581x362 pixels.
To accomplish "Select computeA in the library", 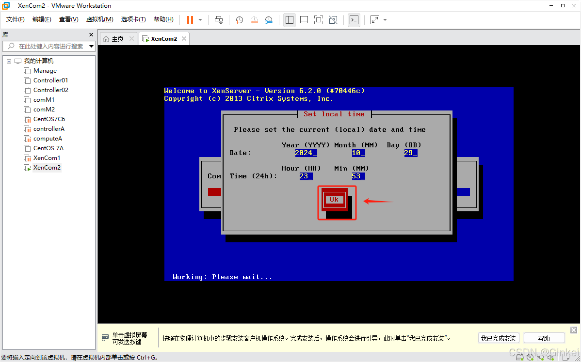I will [48, 139].
